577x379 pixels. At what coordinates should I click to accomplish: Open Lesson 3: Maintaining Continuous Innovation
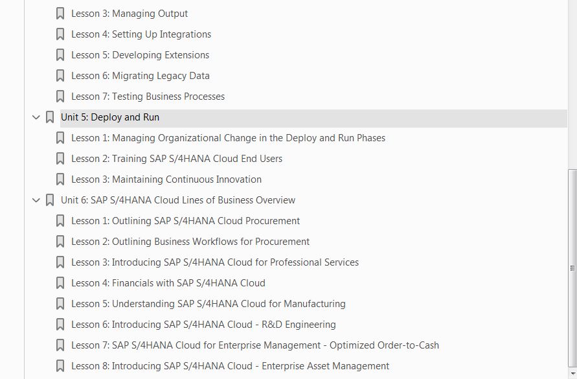(166, 179)
